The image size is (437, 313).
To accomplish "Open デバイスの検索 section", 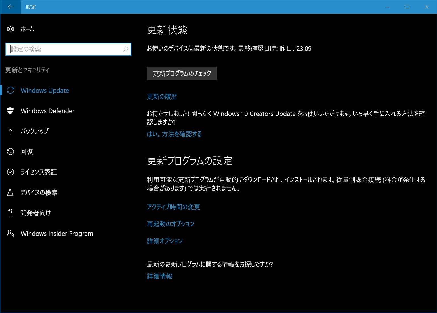I will click(39, 192).
